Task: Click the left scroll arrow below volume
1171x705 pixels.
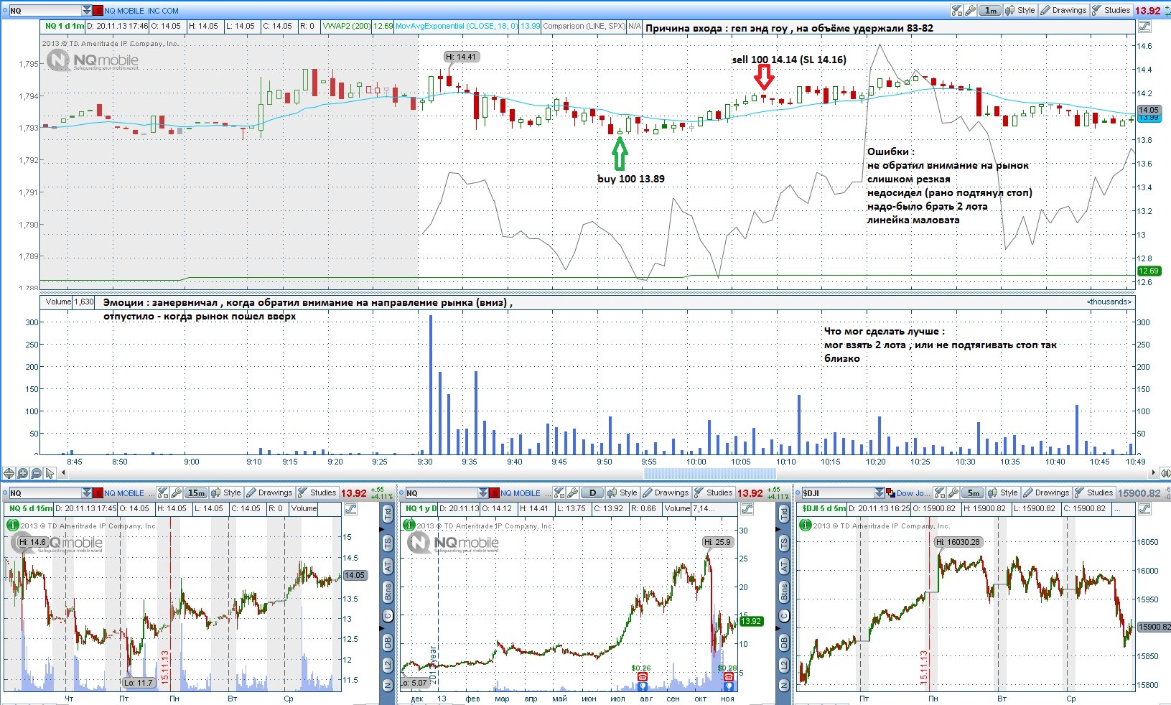Action: tap(64, 473)
